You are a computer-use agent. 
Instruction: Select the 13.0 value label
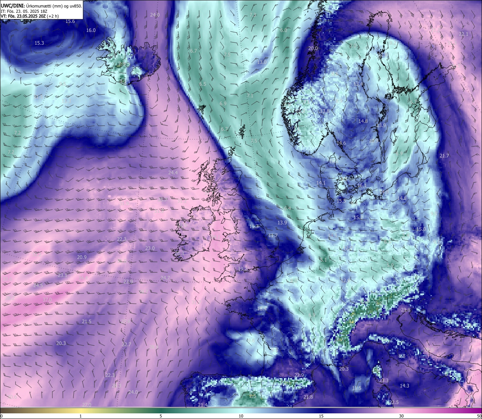262,62
